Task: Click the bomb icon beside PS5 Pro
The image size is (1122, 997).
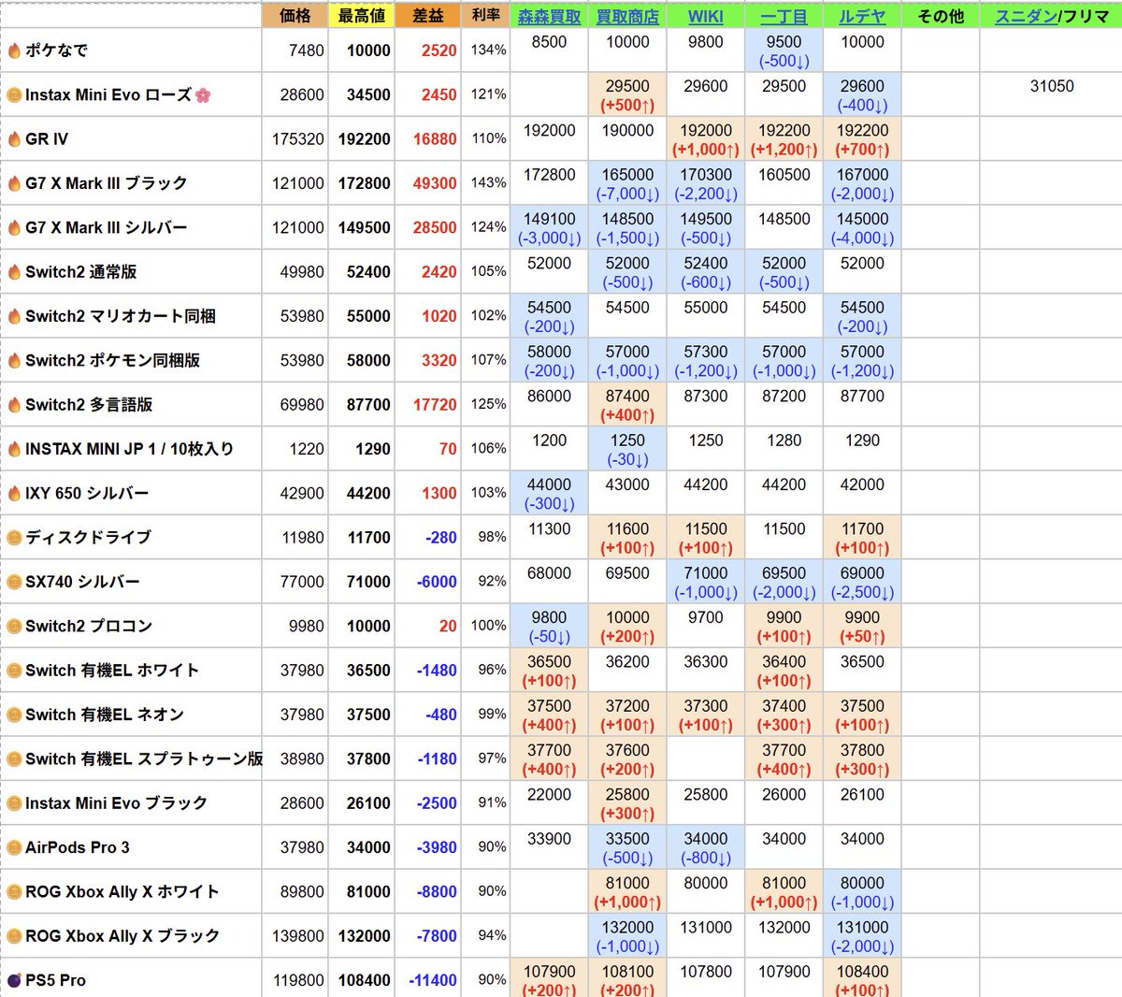Action: tap(14, 980)
